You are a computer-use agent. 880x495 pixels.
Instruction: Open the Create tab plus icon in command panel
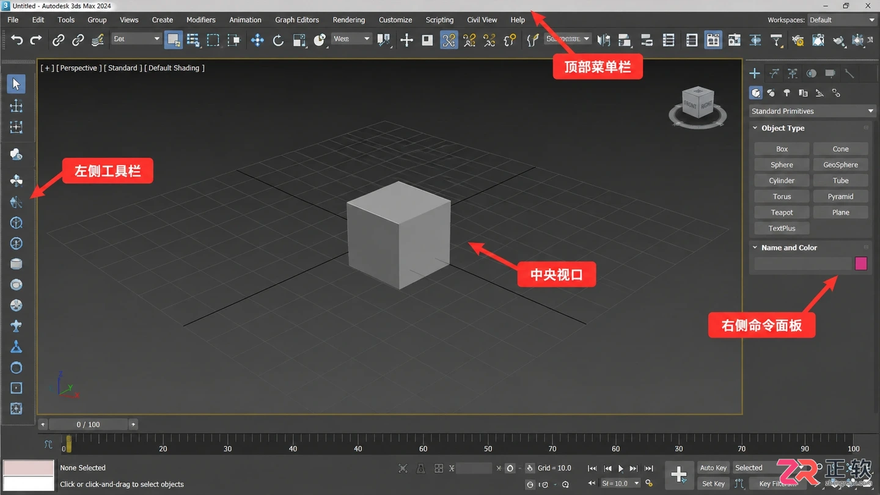click(755, 73)
